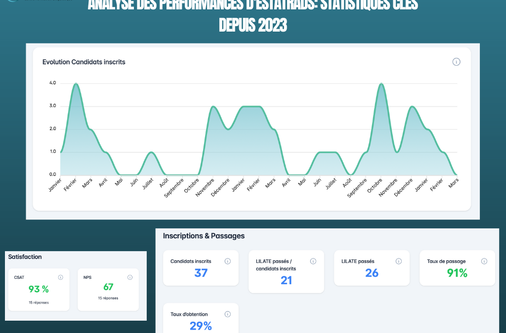Click the y-axis label 3.0
Viewport: 506px width, 333px height.
[52, 106]
